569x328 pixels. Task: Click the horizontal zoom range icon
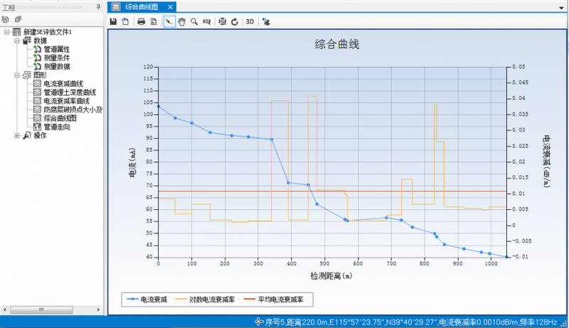207,22
